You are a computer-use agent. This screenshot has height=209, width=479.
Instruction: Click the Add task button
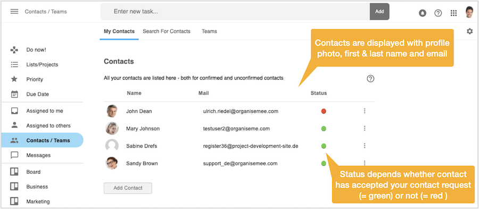[379, 12]
